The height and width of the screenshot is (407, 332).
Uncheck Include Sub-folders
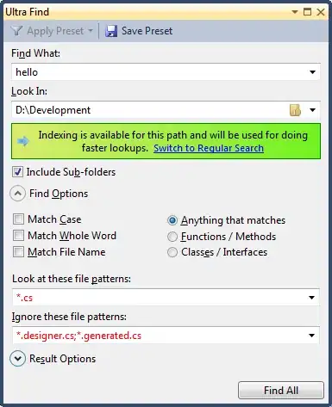[17, 172]
